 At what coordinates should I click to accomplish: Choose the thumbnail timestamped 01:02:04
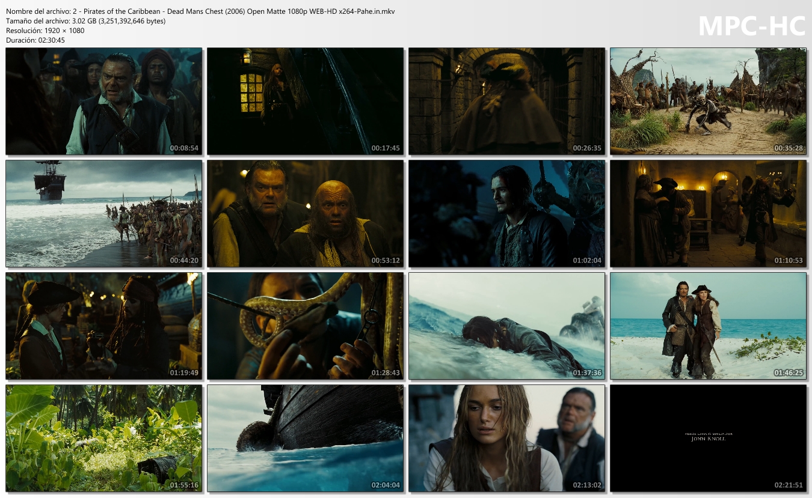(506, 213)
